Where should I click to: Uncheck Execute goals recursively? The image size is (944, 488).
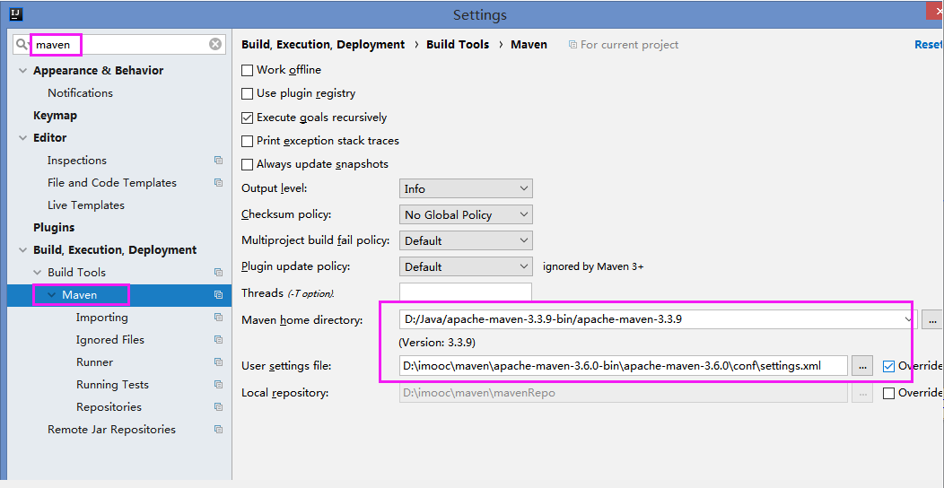pos(247,118)
